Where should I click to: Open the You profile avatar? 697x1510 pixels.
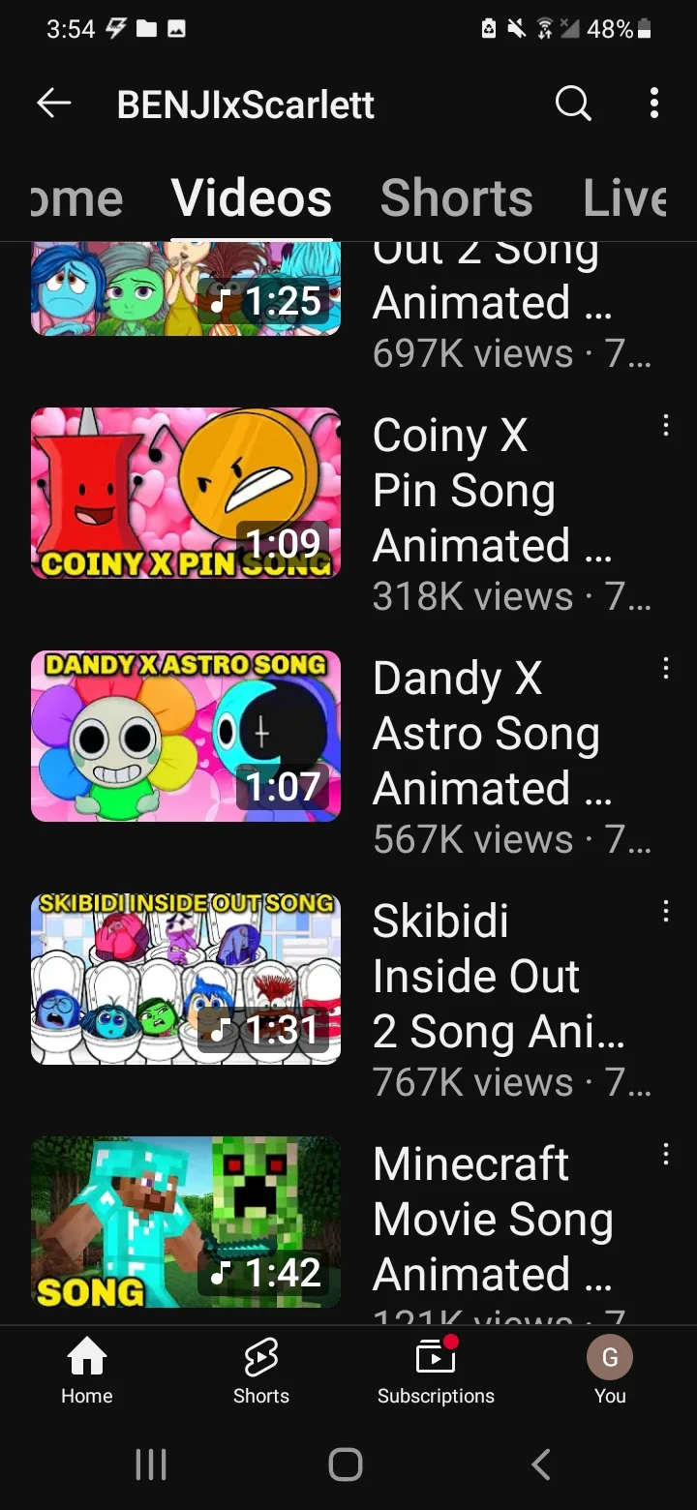click(610, 1358)
